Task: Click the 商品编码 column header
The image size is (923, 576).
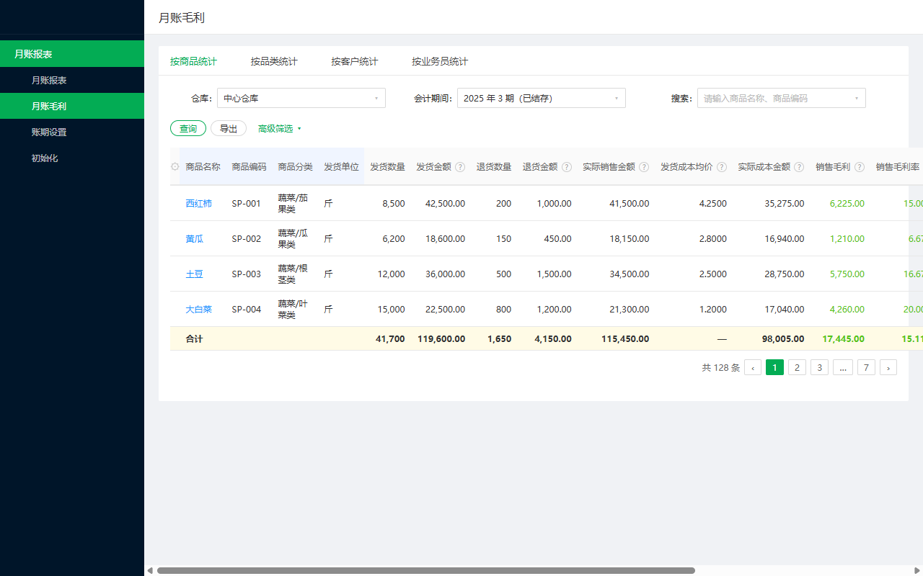Action: click(249, 166)
